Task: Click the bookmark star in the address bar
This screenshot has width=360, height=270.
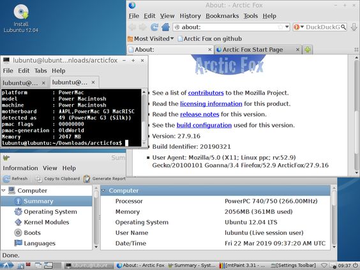Action: (x=280, y=27)
